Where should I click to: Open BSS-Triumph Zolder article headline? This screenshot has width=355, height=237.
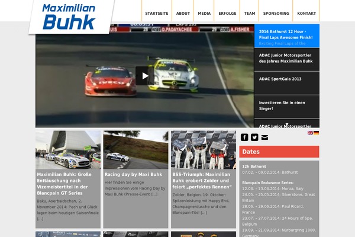(x=202, y=181)
